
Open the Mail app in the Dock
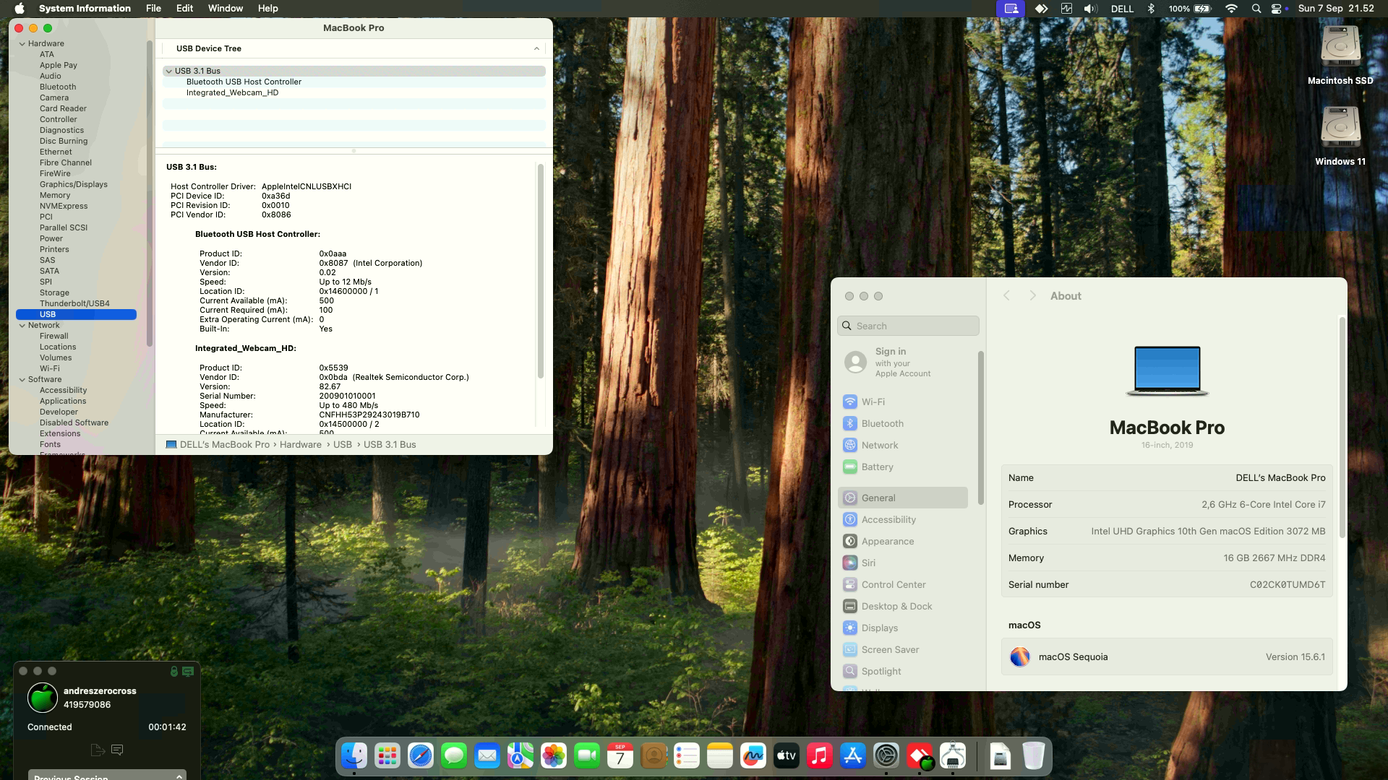click(x=487, y=756)
